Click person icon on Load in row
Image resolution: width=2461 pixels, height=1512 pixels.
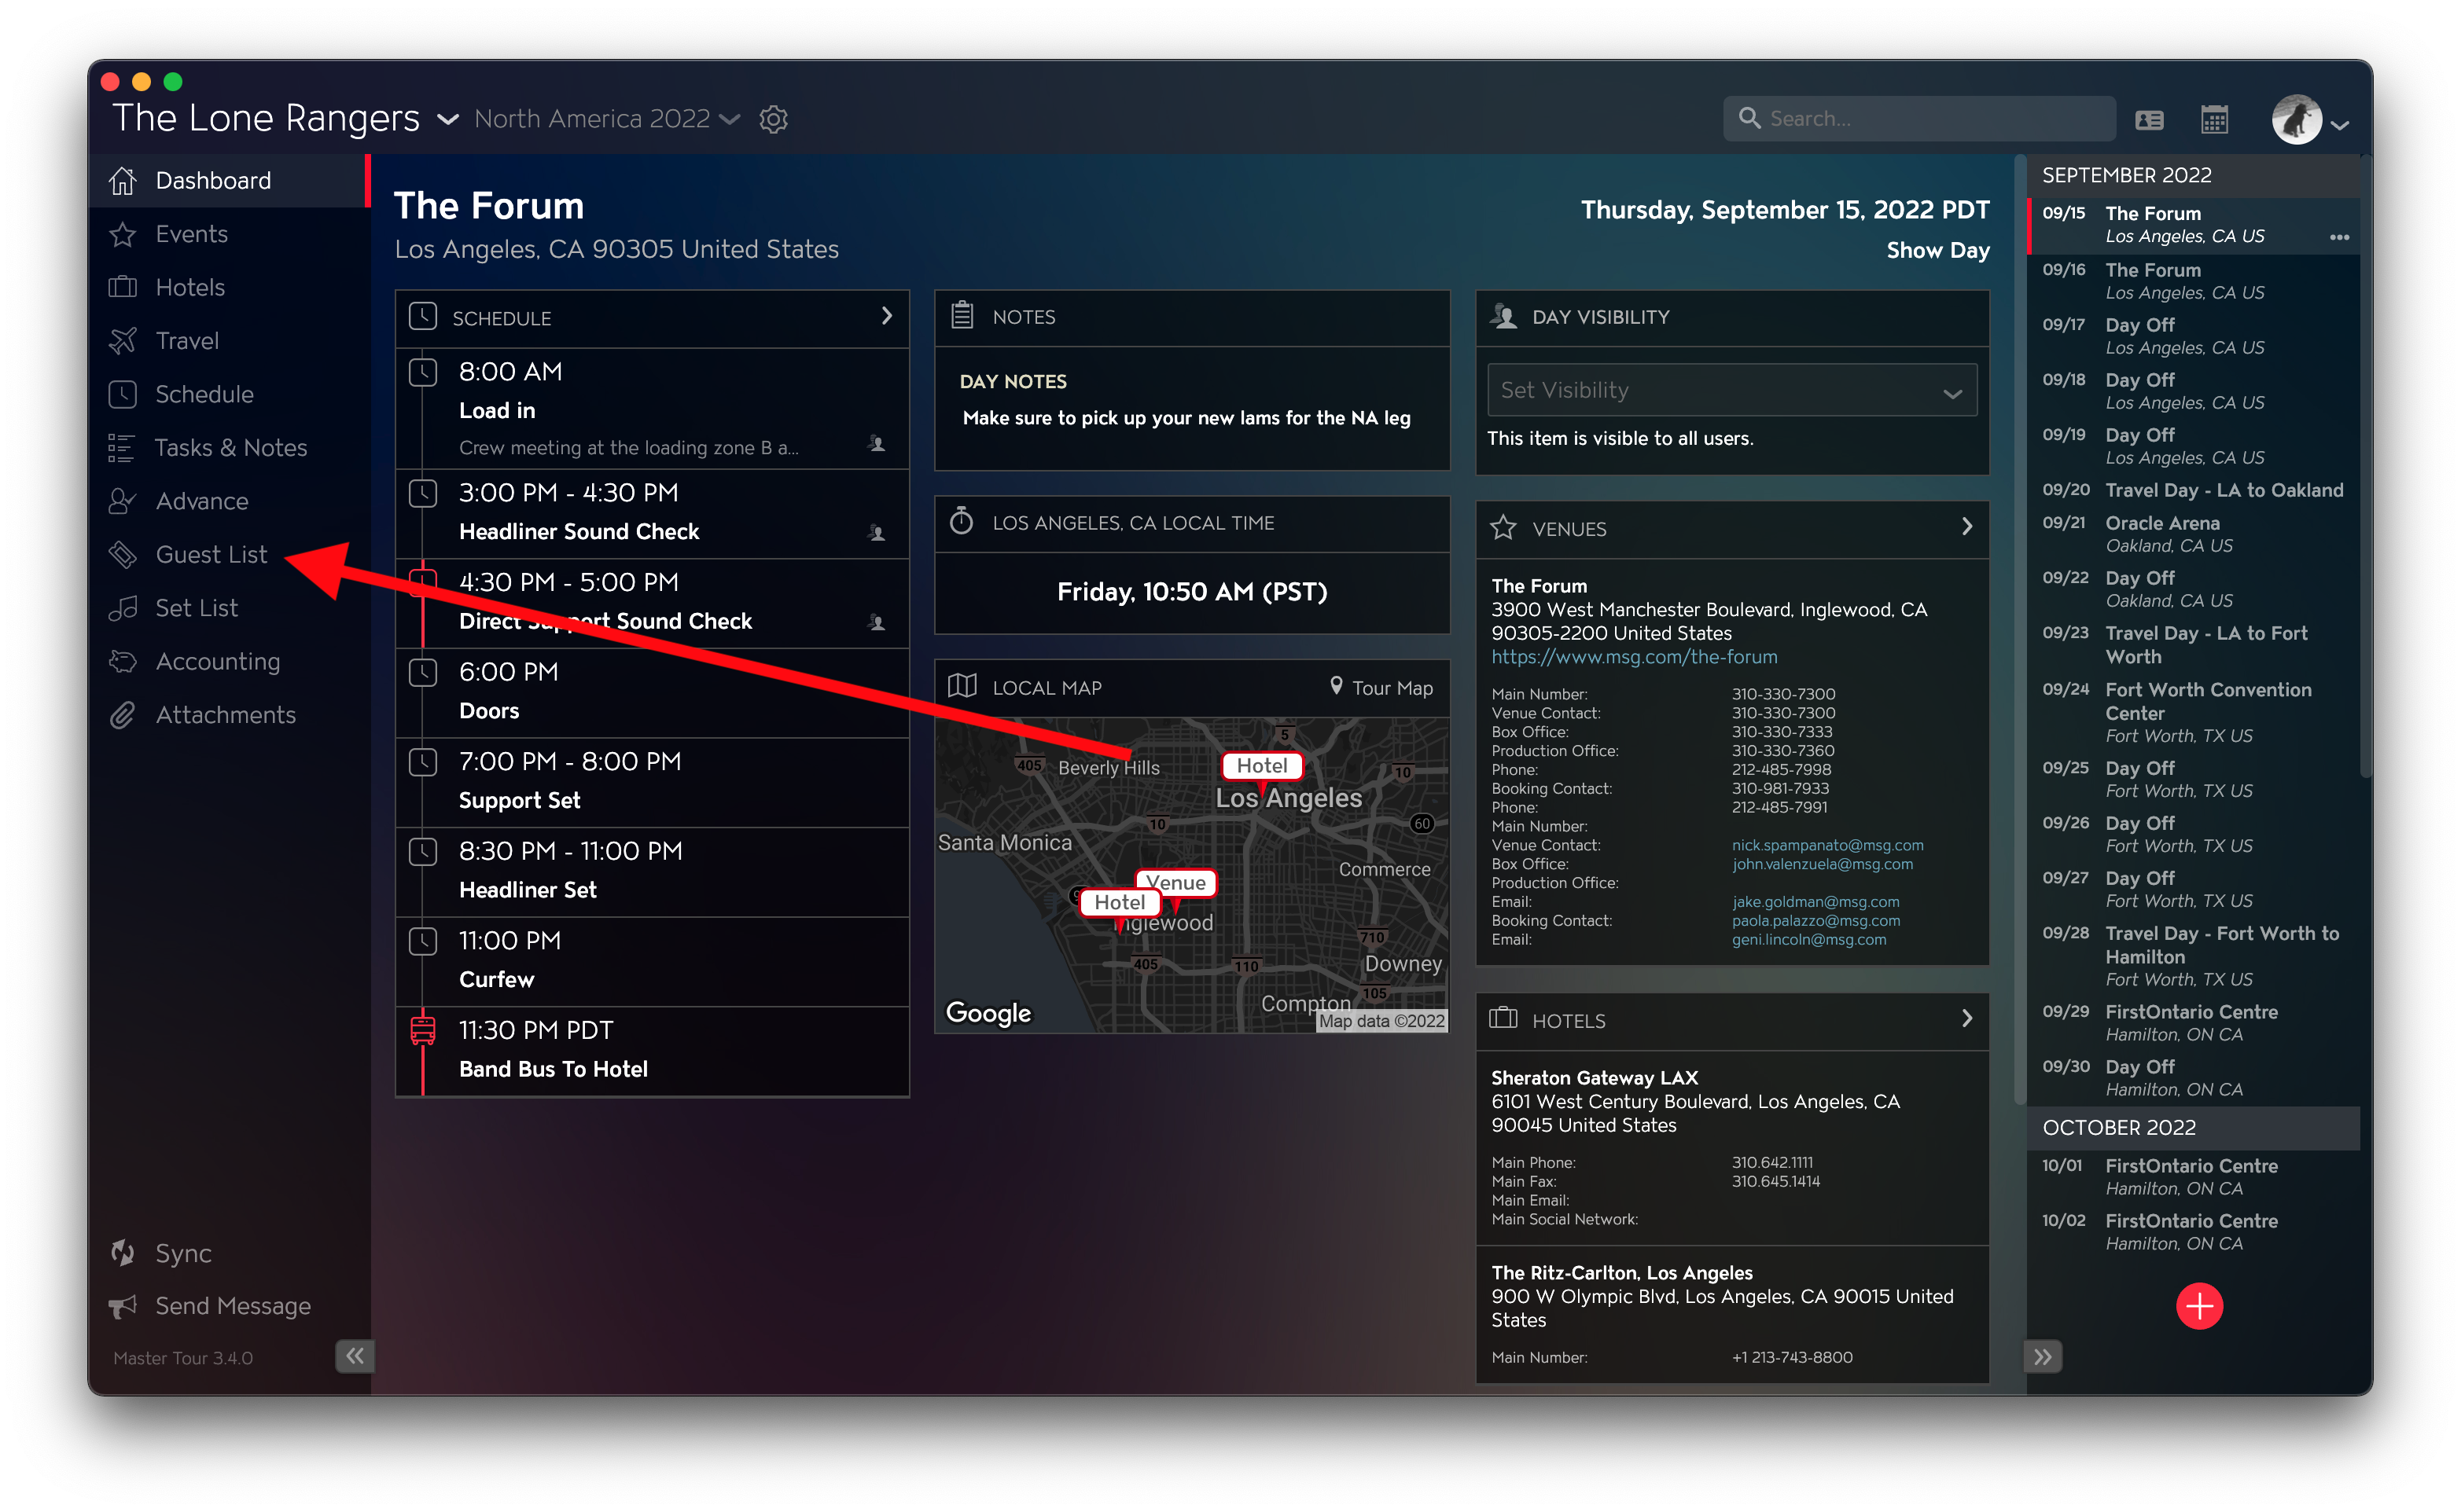[877, 444]
